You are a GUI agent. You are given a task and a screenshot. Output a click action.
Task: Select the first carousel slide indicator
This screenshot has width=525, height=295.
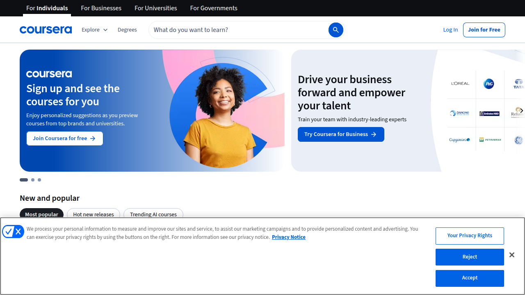[x=24, y=180]
